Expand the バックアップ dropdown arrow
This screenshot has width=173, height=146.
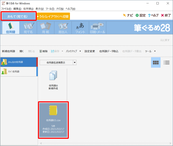[x=80, y=51]
